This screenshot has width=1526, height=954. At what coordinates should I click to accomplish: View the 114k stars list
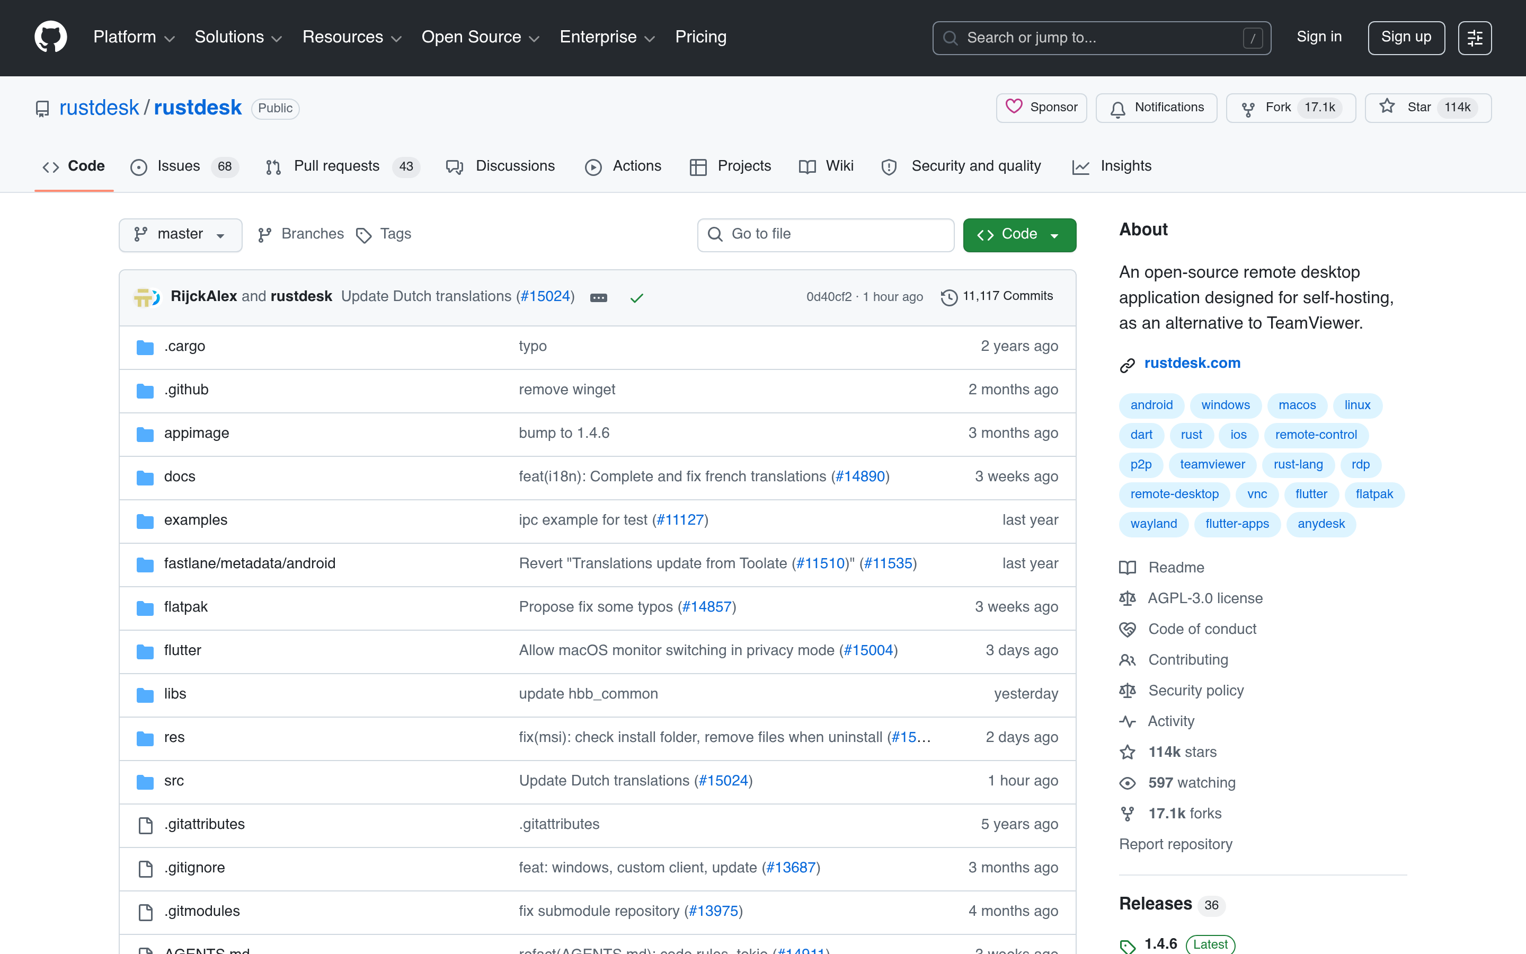click(x=1168, y=752)
